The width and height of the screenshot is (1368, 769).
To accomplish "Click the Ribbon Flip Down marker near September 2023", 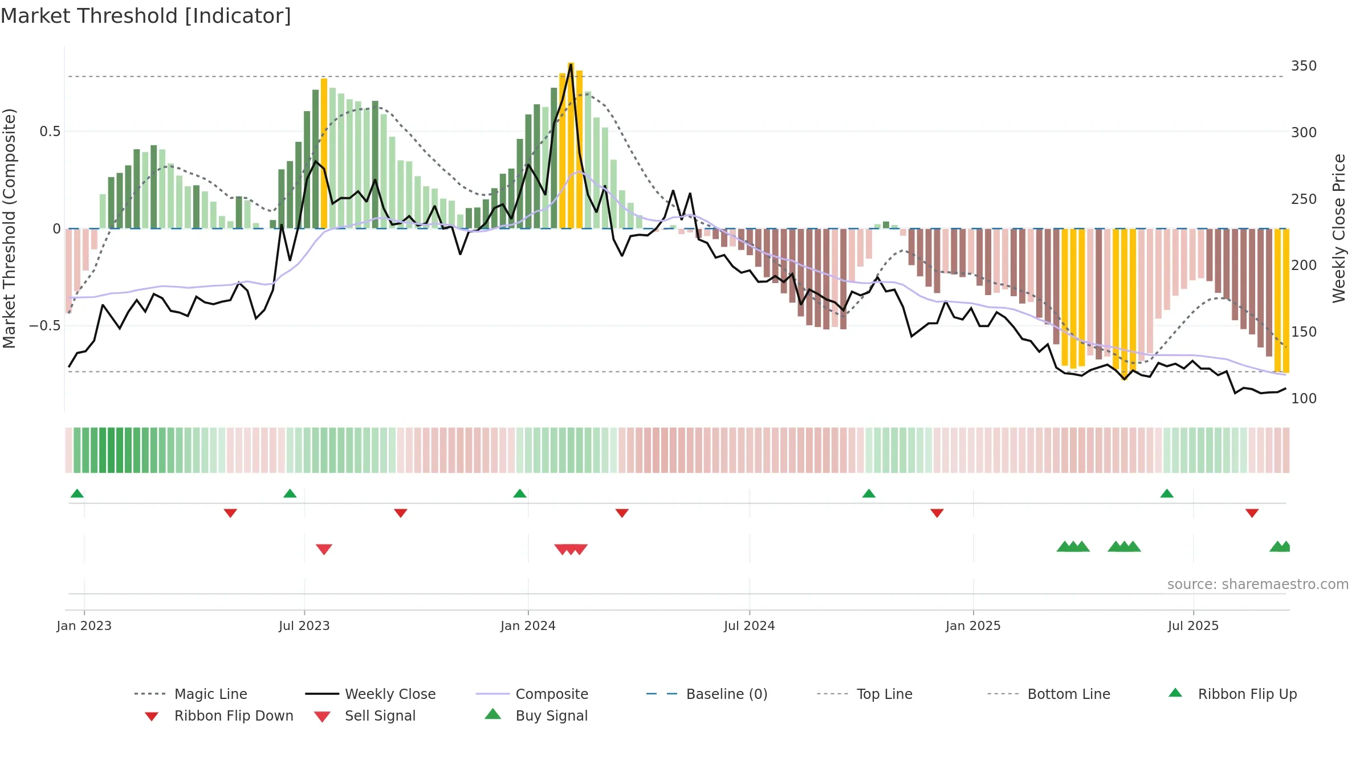I will [x=401, y=513].
